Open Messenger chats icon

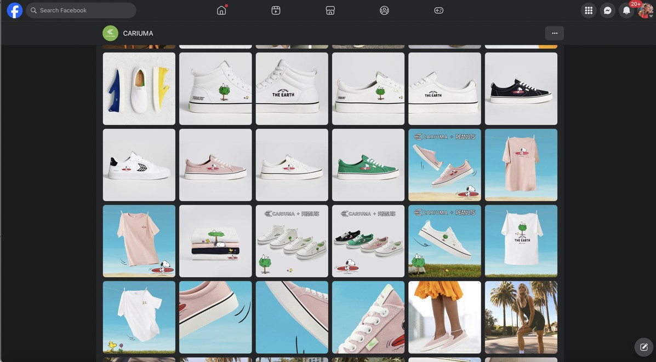[607, 10]
